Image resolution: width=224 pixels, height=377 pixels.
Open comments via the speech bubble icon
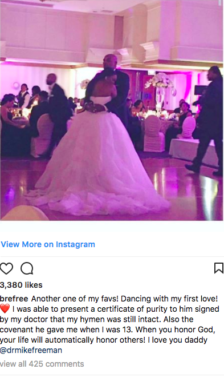pyautogui.click(x=27, y=268)
